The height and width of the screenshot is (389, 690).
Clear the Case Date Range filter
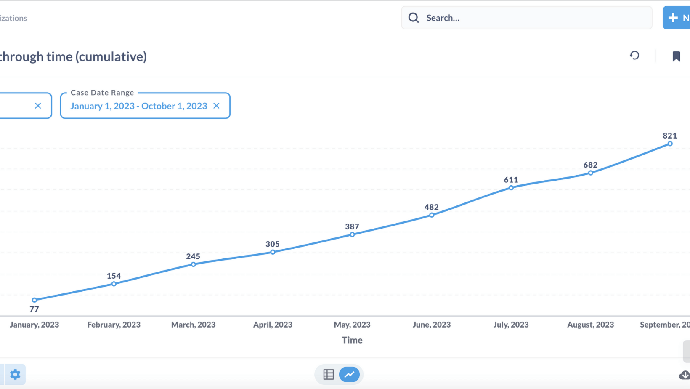217,106
